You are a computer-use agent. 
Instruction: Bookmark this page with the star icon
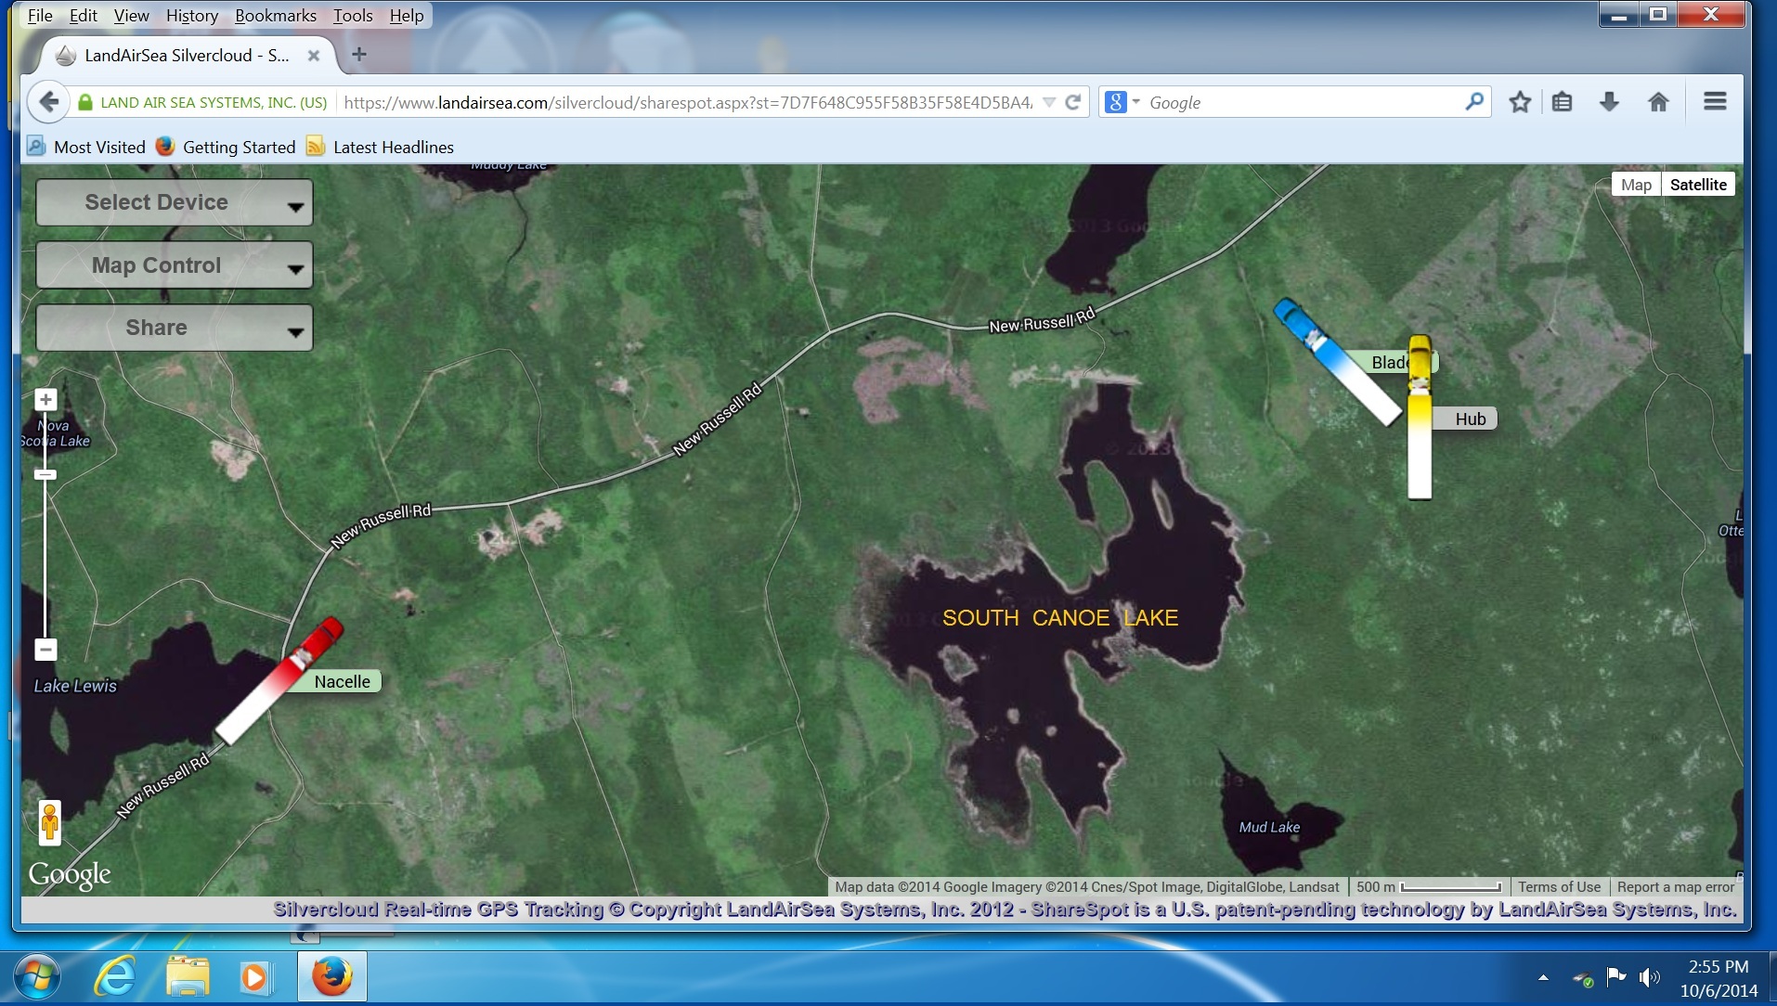1520,102
